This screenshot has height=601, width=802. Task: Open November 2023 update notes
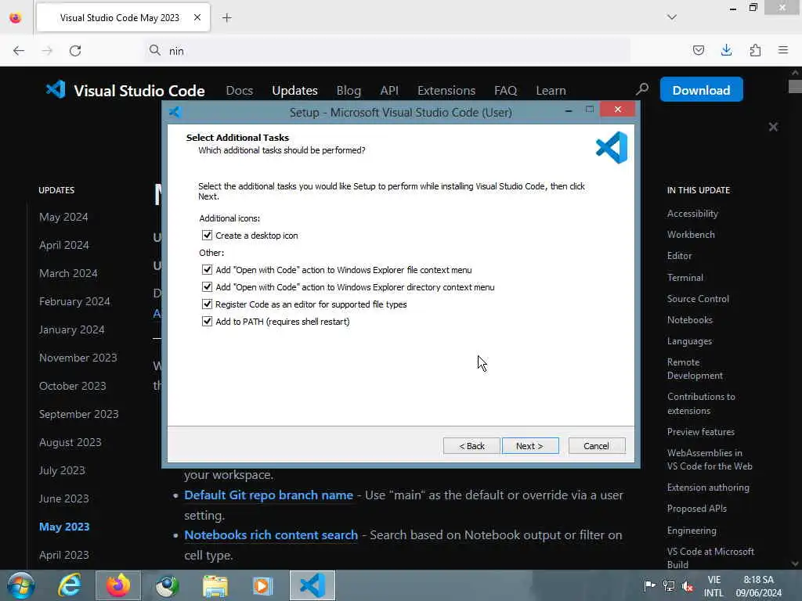pos(78,358)
